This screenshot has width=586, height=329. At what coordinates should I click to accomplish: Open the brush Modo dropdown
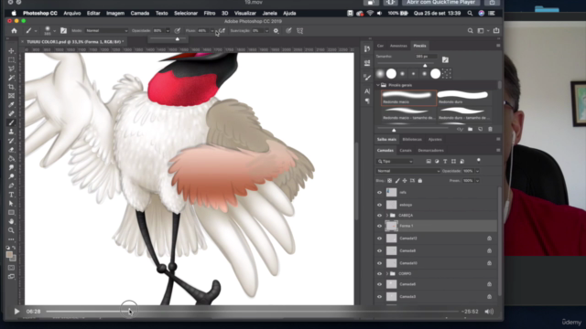[x=106, y=30]
